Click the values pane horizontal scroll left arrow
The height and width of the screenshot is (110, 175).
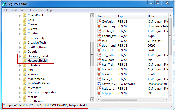[x=98, y=99]
